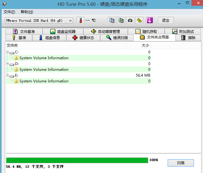Switch to the 健康状态 tab
Screen dimensions: 203x173
(83, 38)
